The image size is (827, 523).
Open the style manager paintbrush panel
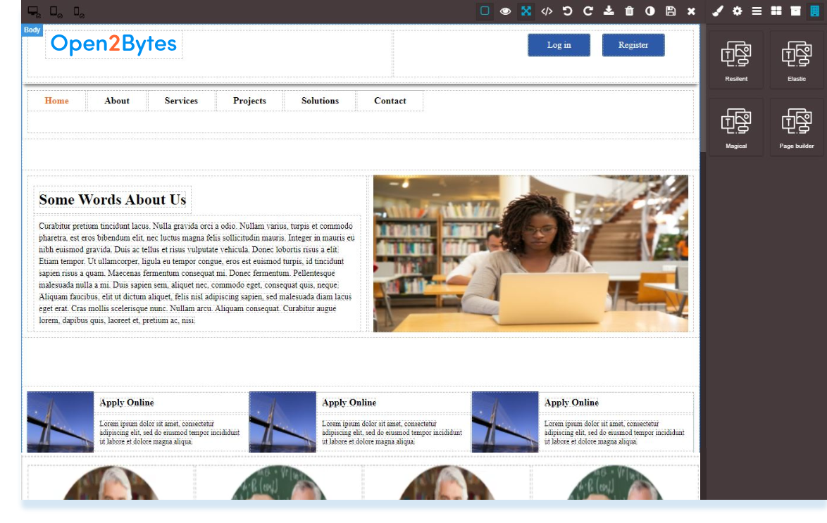click(x=717, y=11)
